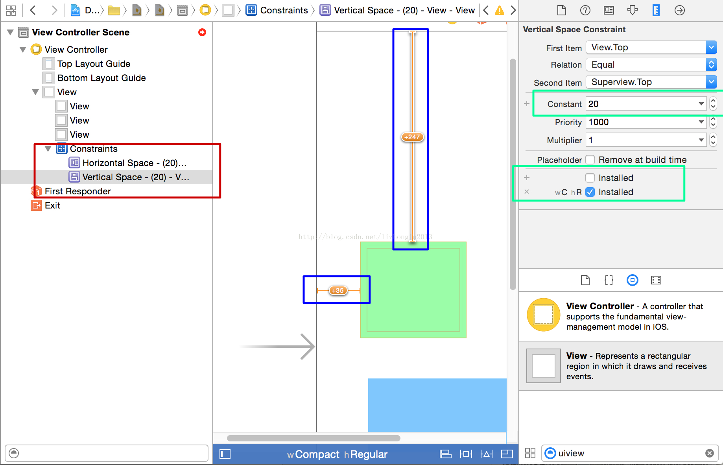Remove the wC hR Installed variation
This screenshot has width=723, height=465.
pyautogui.click(x=527, y=192)
